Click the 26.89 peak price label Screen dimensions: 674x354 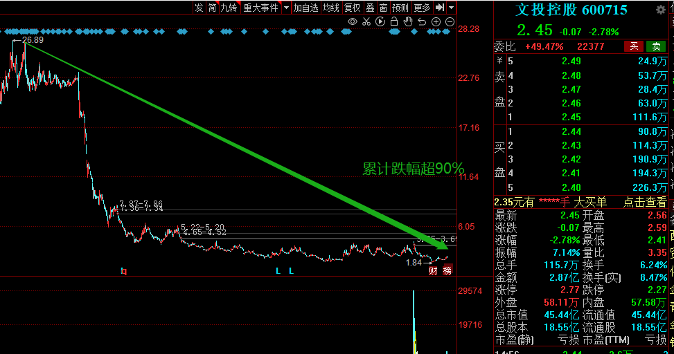coord(33,40)
